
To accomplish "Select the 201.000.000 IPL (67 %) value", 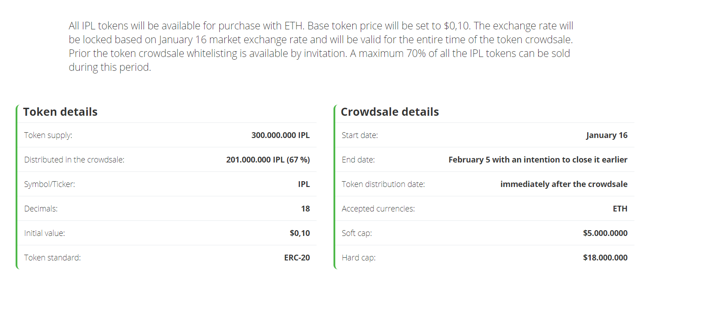I will (268, 160).
